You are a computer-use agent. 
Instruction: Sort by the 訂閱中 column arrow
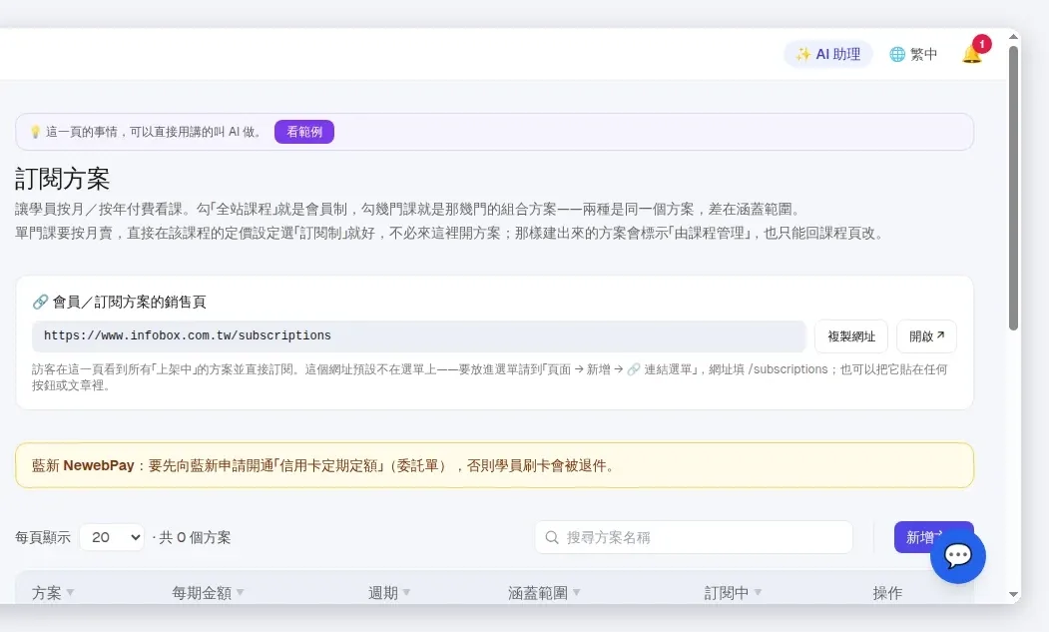tap(758, 593)
